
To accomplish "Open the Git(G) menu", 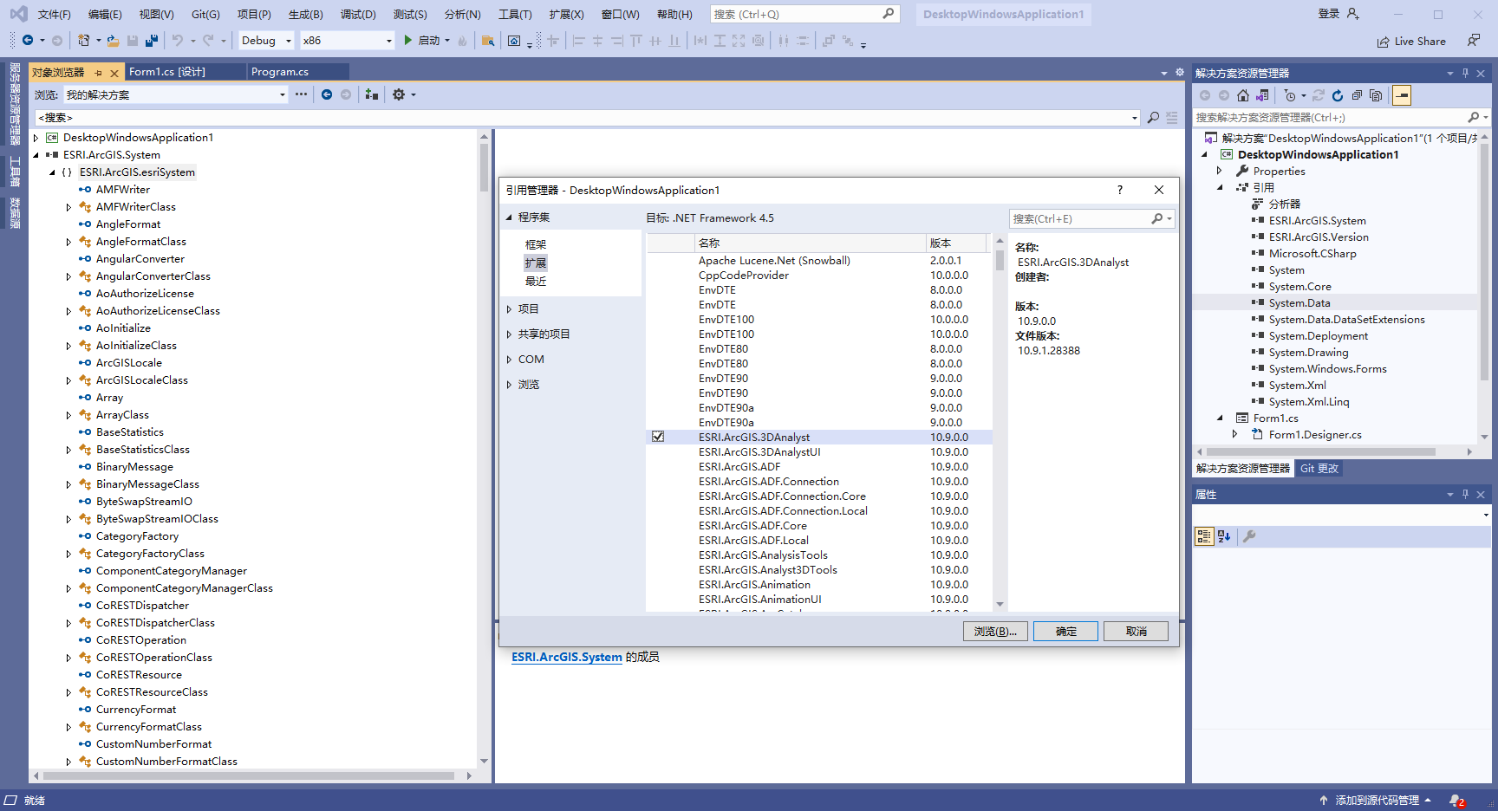I will click(x=205, y=14).
